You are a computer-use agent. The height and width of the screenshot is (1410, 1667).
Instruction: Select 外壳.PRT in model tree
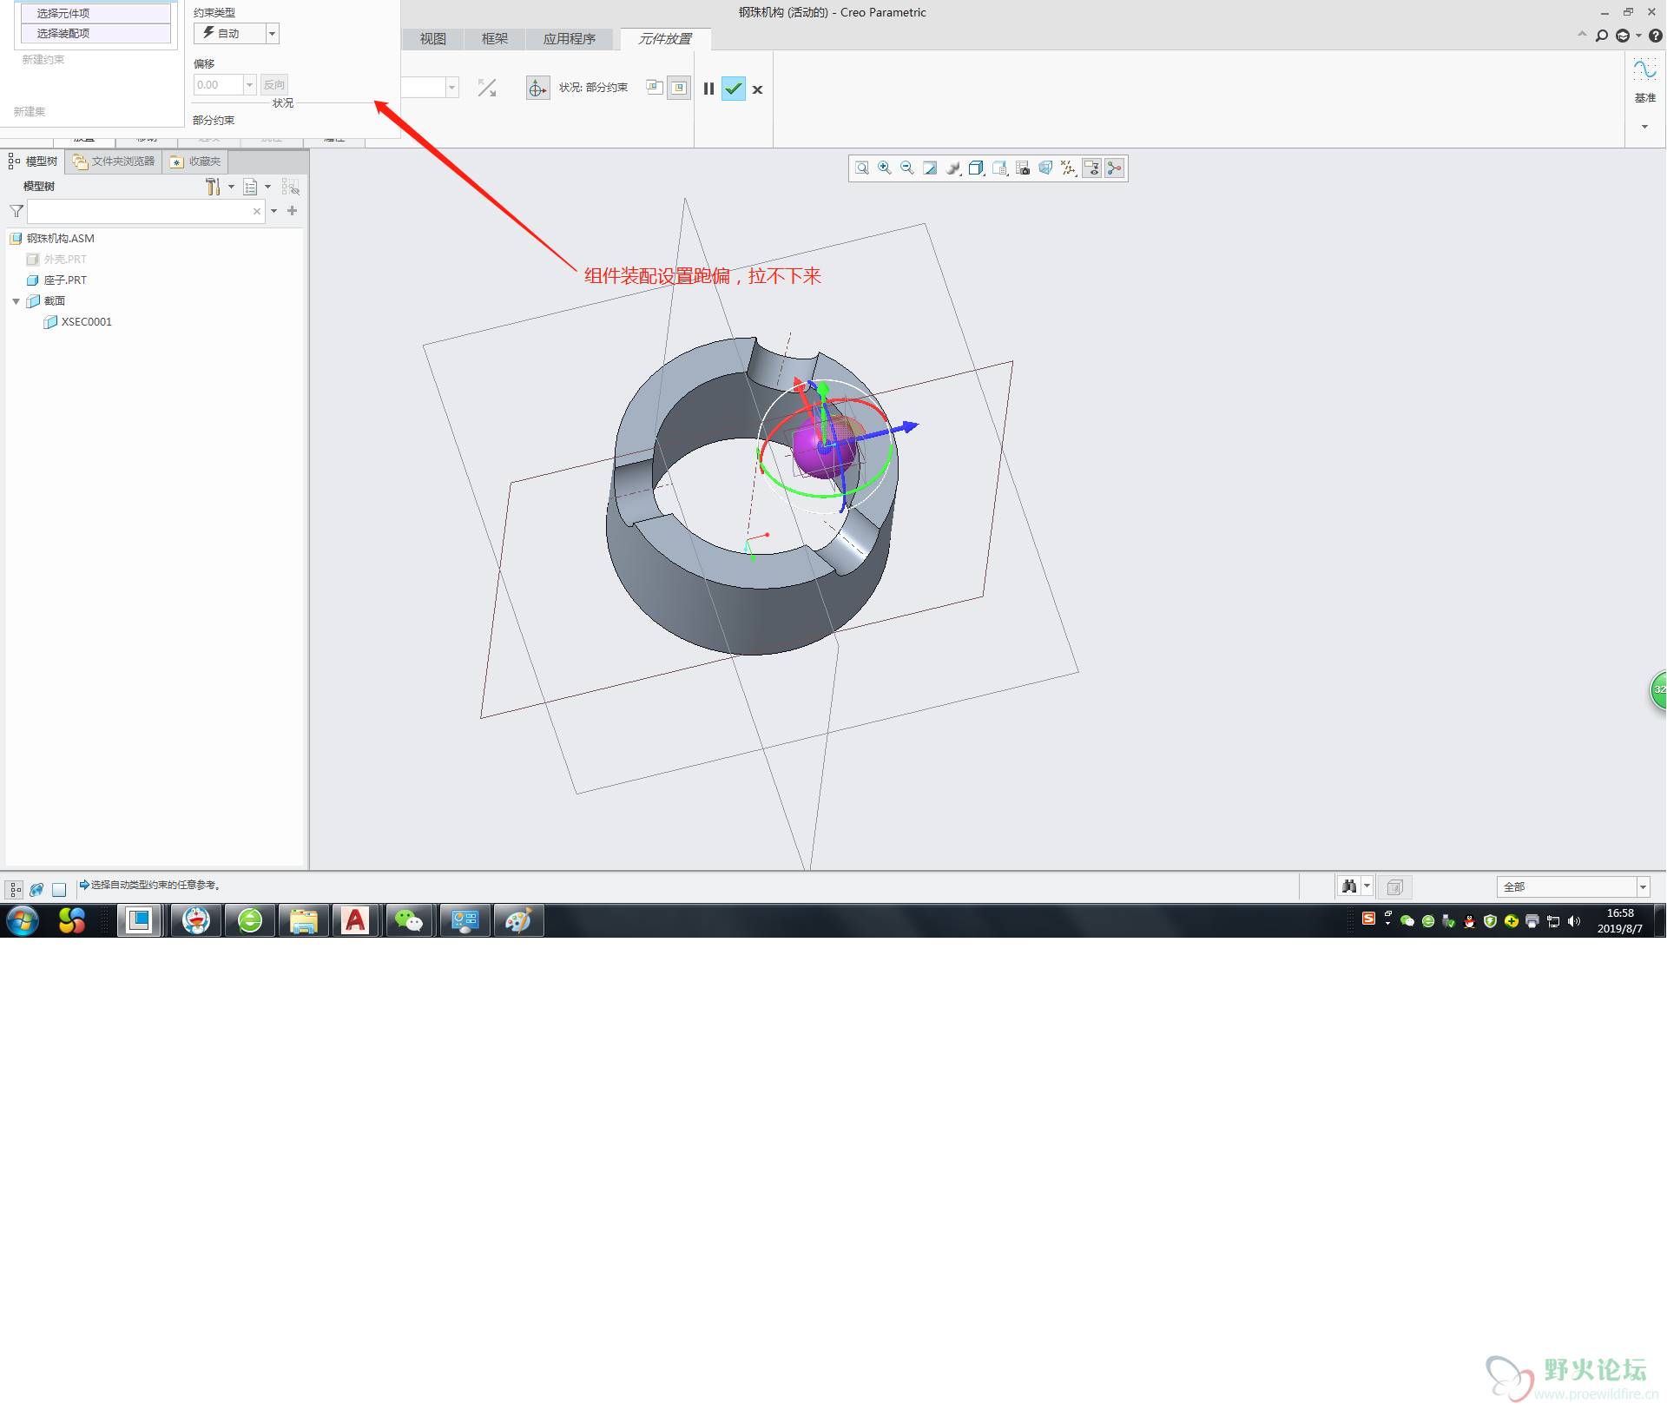point(65,260)
